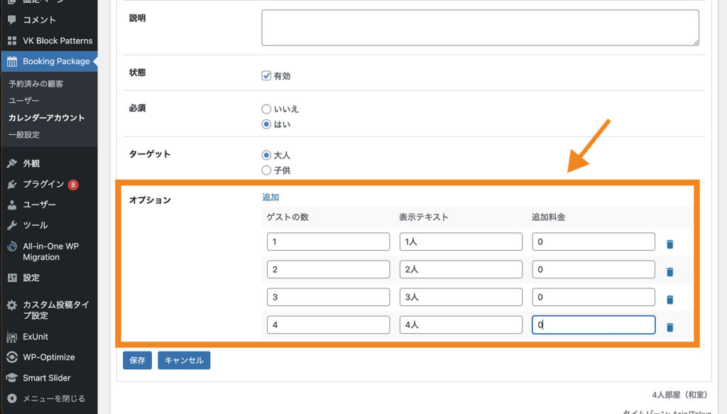This screenshot has height=414, width=727.
Task: Open the カレンダーアカウント submenu item
Action: coord(46,118)
